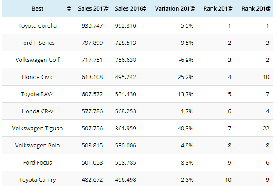Click the 534.430 sales value

click(x=126, y=94)
